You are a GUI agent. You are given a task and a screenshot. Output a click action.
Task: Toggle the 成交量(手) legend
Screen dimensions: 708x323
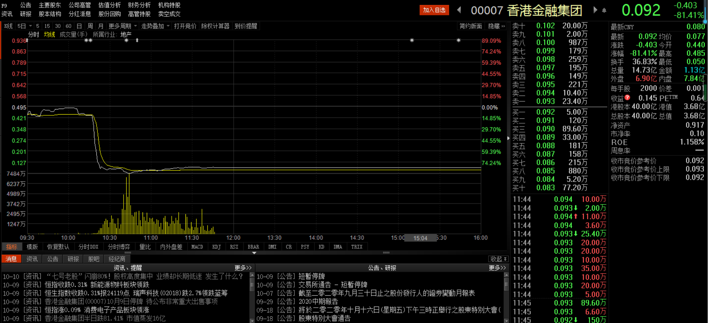[74, 34]
